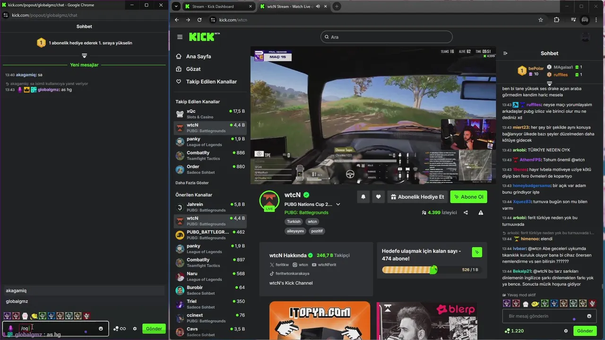
Task: Click the Turkish tag
Action: click(294, 221)
